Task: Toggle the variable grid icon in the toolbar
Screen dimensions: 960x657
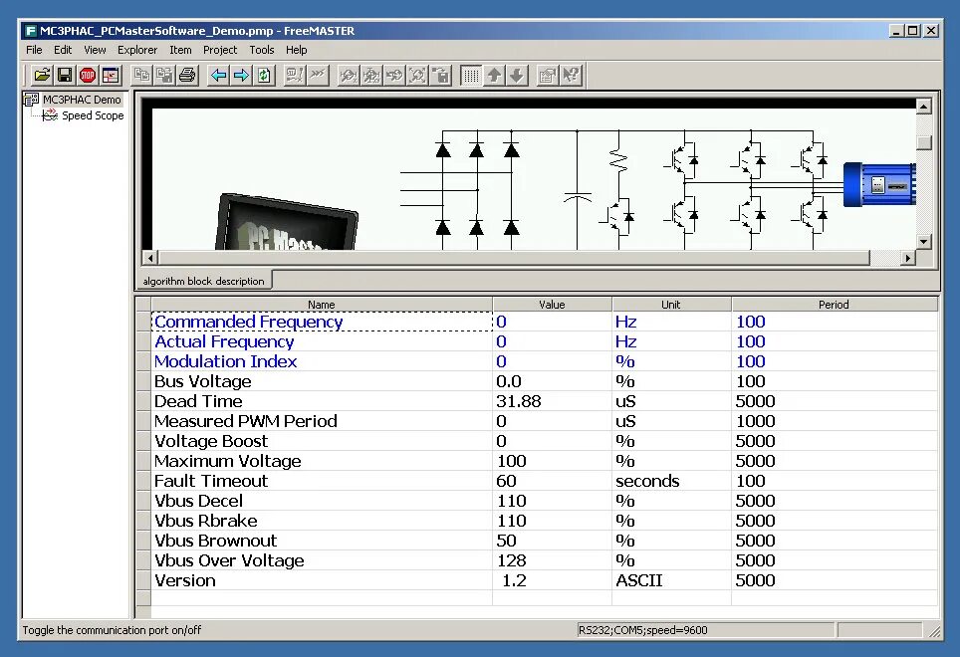Action: click(471, 76)
